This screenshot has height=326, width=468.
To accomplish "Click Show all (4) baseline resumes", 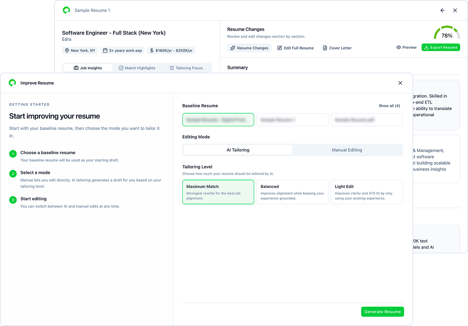I will [389, 106].
